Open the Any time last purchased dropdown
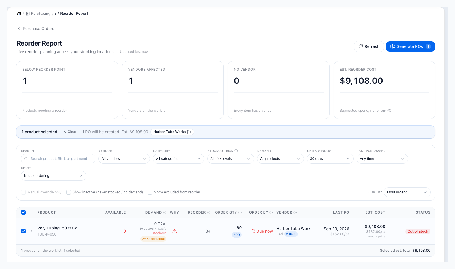Screen dimensions: 455x269 click(x=382, y=159)
